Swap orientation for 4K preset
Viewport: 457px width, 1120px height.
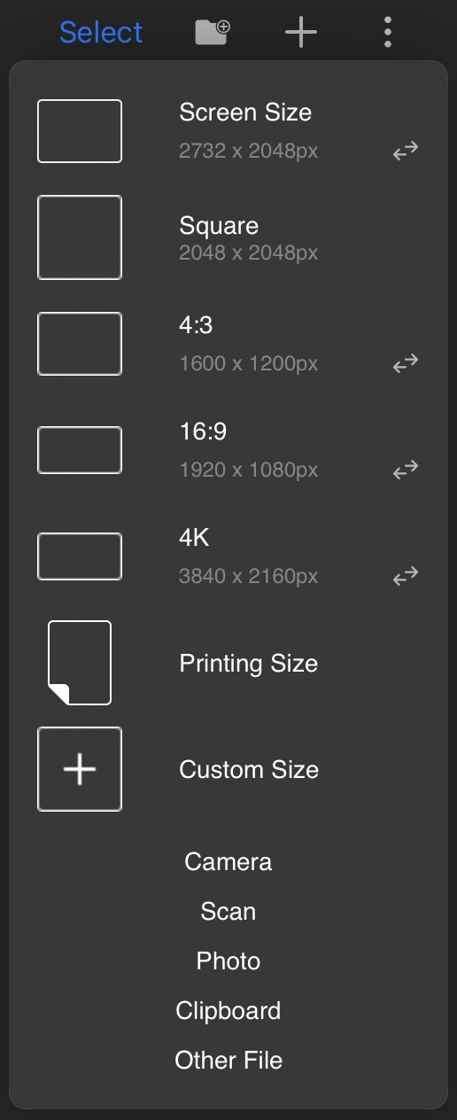pyautogui.click(x=406, y=577)
